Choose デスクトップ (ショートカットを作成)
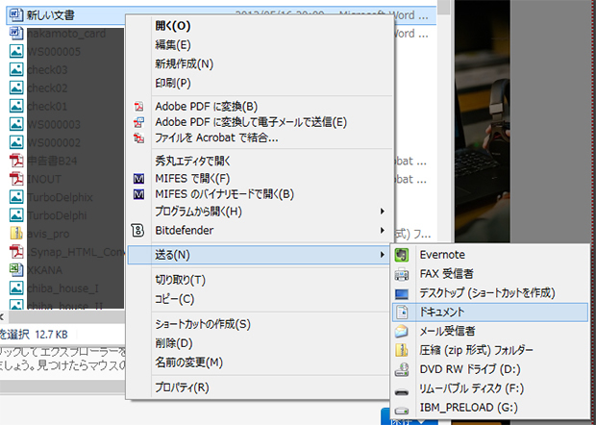Viewport: 596px width, 425px height. [x=490, y=292]
